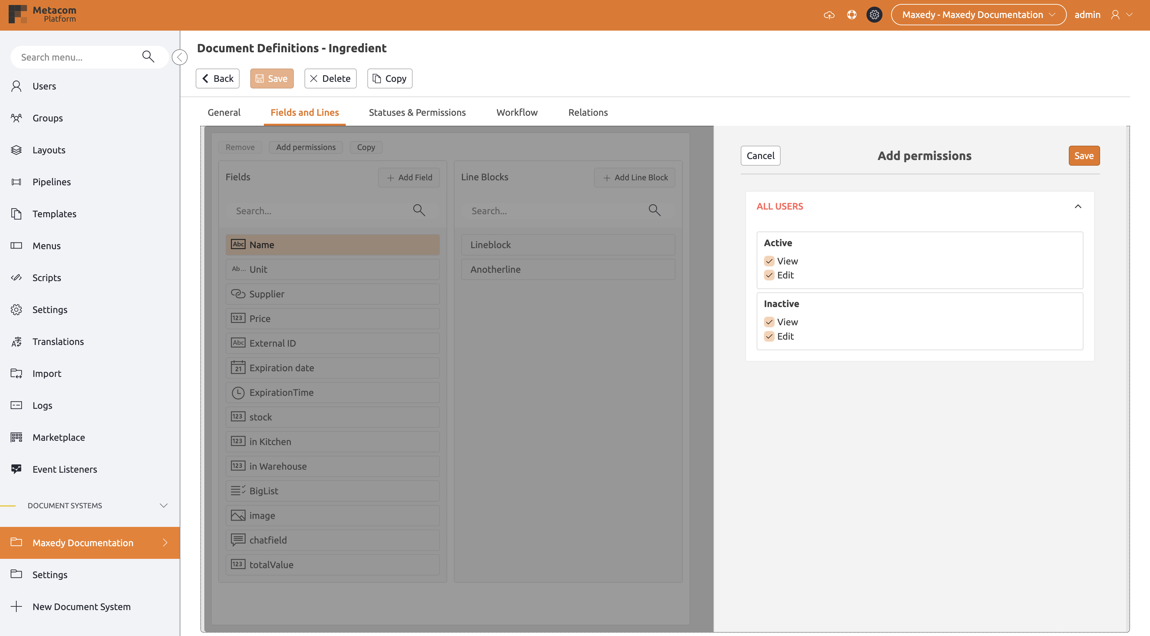Click the Fields search input box
Viewport: 1150px width, 636px height.
[321, 210]
